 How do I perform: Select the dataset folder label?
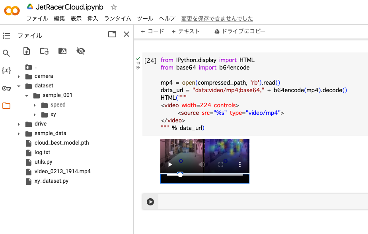[x=44, y=85]
